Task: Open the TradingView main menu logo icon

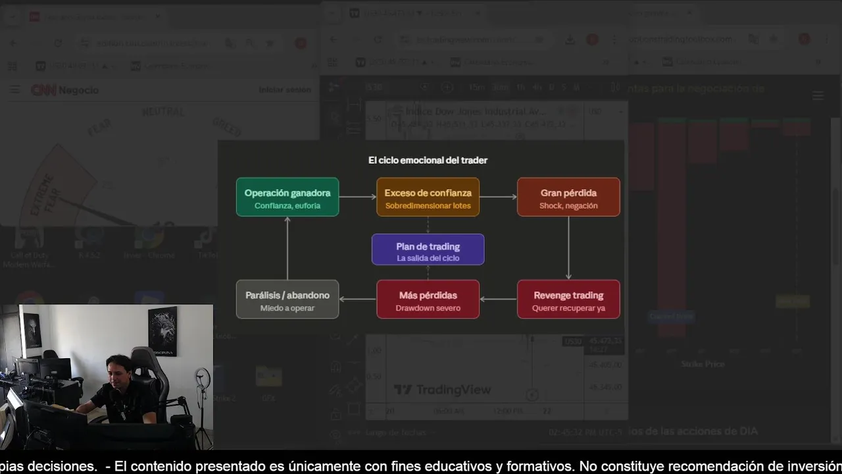Action: click(x=335, y=87)
